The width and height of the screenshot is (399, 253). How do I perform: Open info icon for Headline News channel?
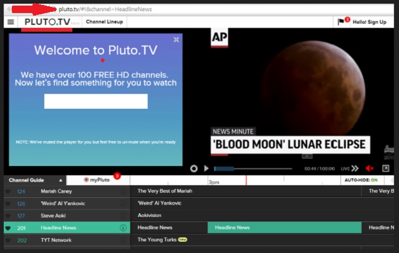(123, 228)
